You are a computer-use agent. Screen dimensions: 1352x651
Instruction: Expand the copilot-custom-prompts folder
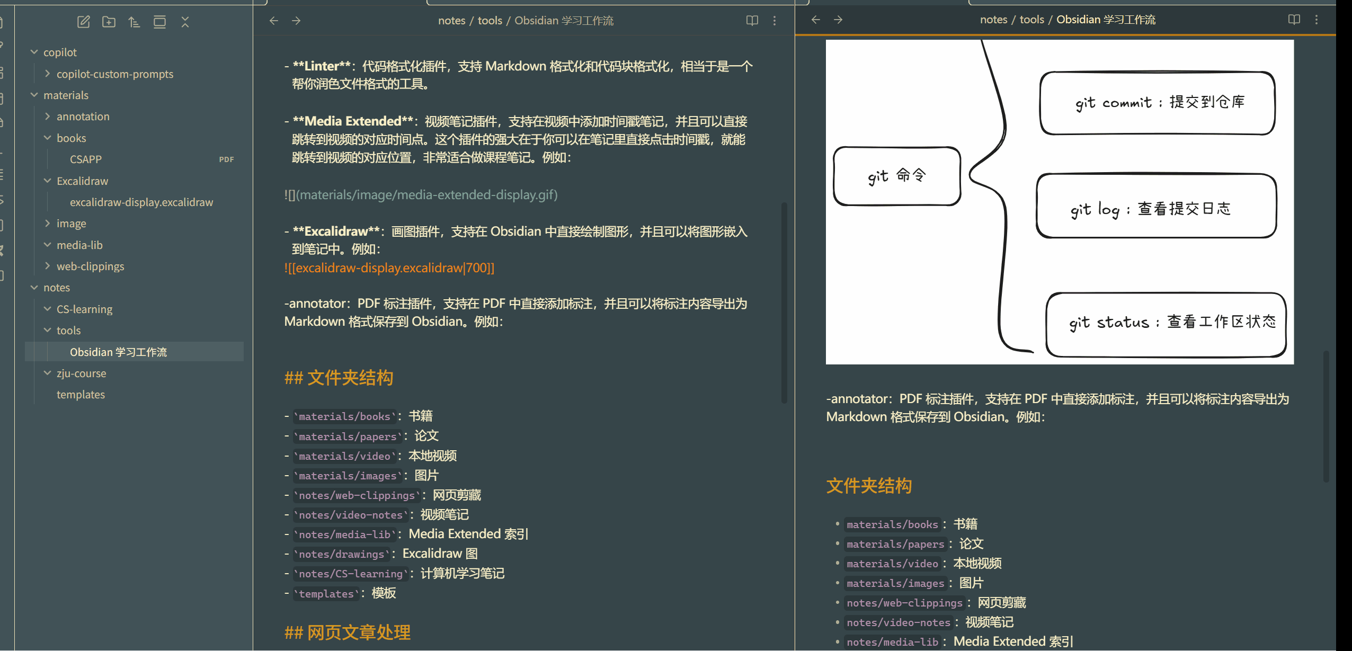point(48,74)
